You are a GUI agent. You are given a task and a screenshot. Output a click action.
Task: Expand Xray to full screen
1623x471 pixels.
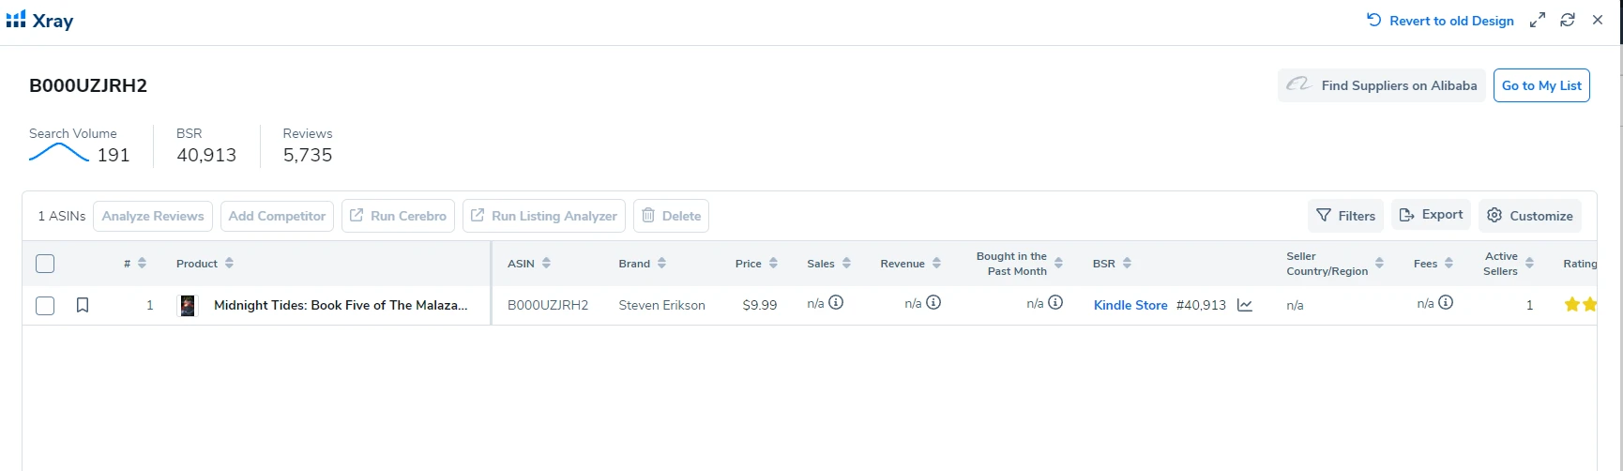click(1538, 20)
